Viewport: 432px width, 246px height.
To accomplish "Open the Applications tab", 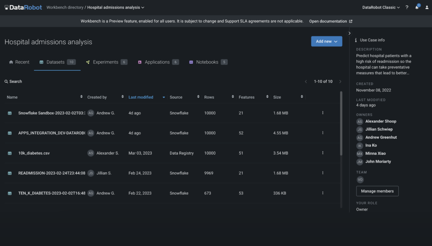I will click(x=159, y=62).
